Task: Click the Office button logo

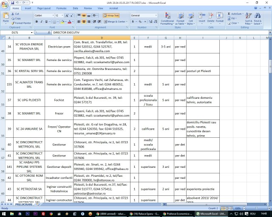Action: click(x=4, y=5)
